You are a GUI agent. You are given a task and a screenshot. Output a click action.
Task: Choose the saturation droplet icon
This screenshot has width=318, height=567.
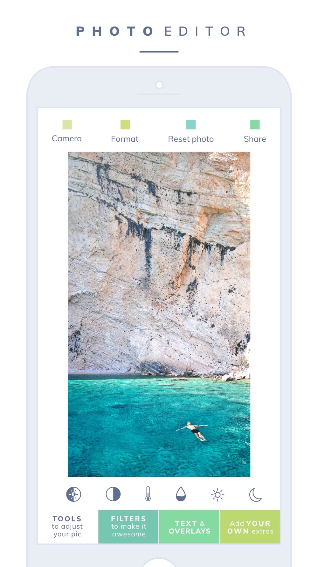pyautogui.click(x=181, y=494)
